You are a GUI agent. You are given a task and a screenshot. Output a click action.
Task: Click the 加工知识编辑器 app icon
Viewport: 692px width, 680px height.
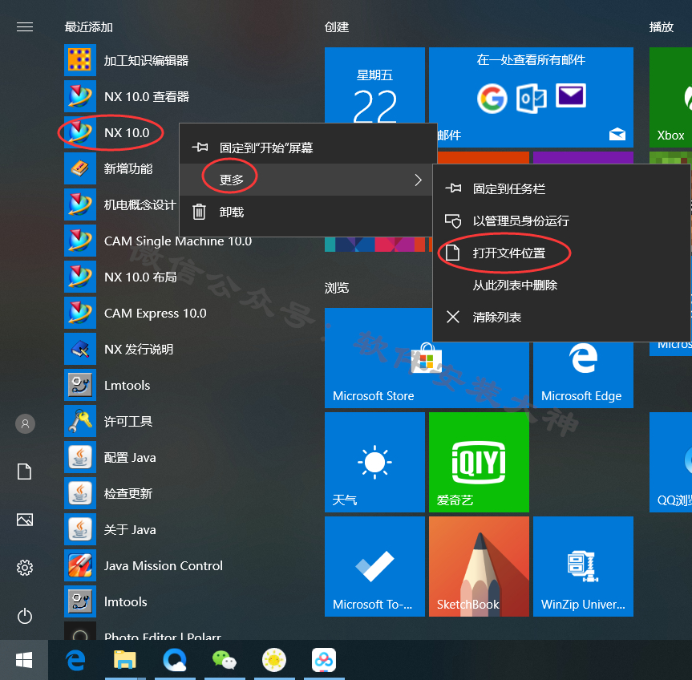[80, 60]
